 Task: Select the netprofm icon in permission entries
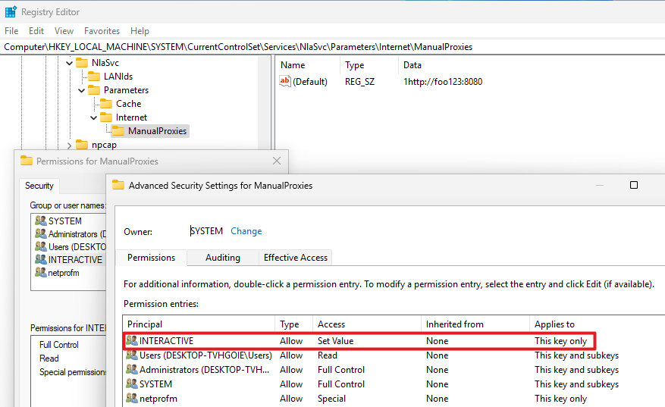132,399
